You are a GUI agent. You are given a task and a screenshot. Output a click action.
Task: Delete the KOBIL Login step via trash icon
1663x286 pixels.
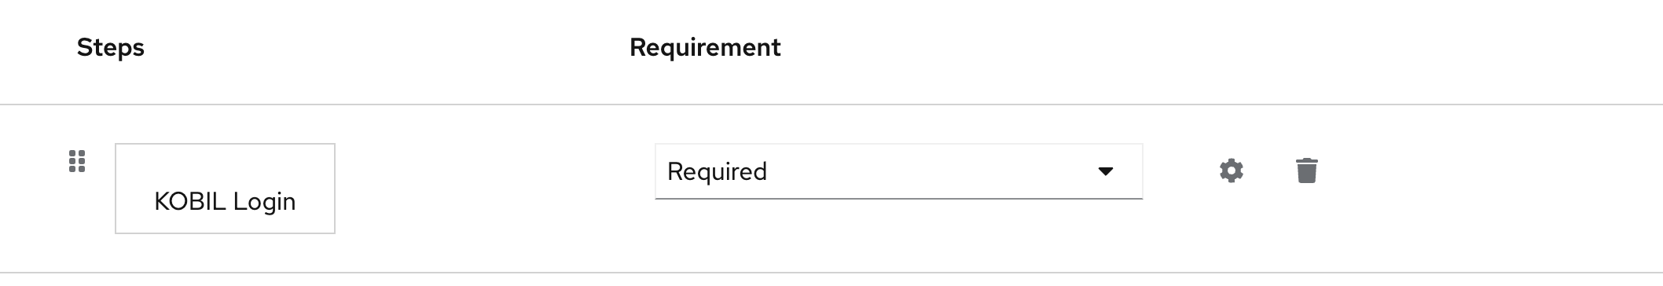[x=1306, y=170]
